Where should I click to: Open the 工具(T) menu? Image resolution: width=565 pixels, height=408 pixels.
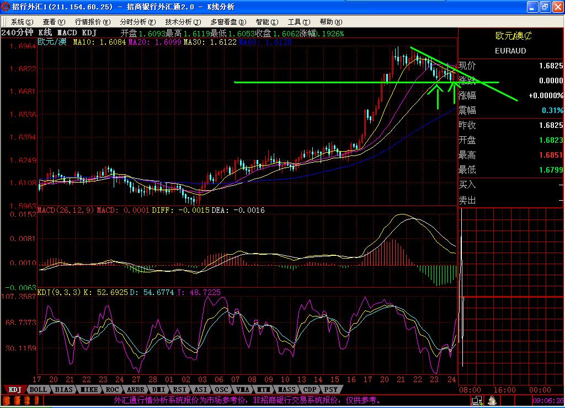point(299,22)
